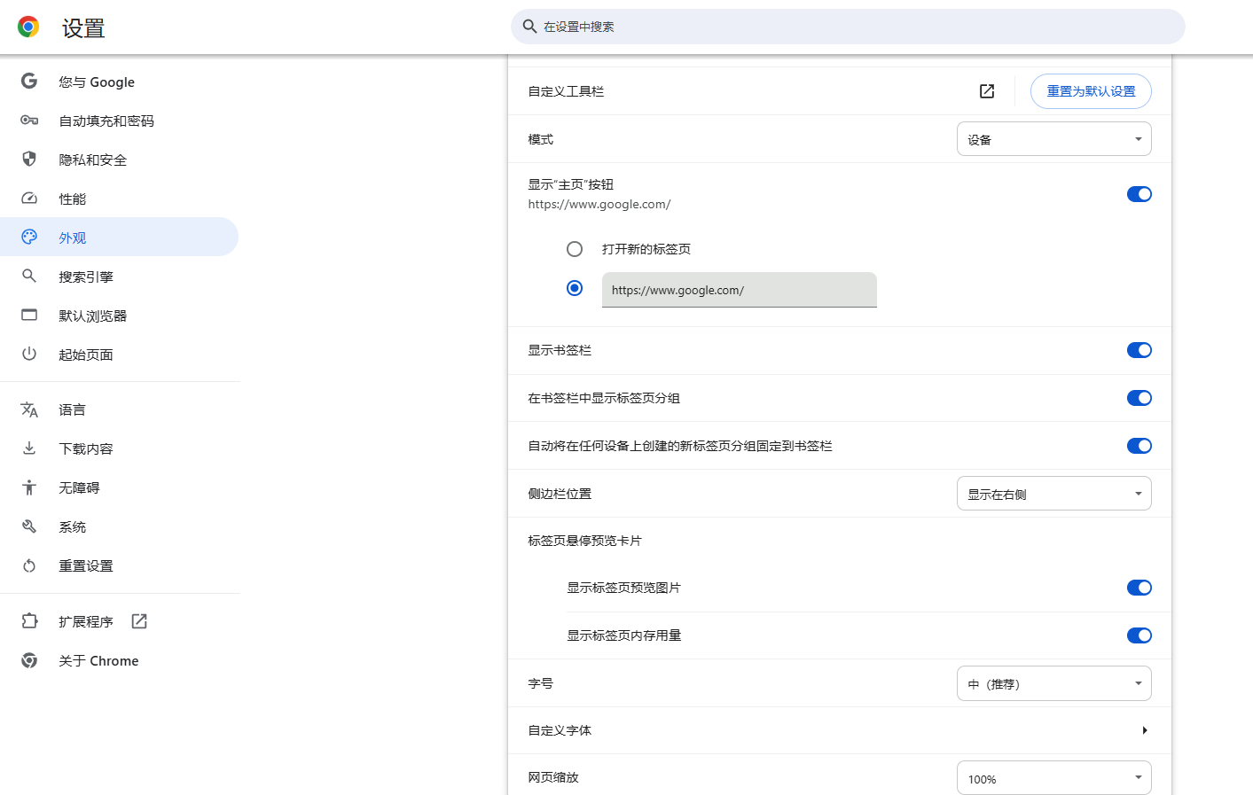Select the 外观 section
Image resolution: width=1253 pixels, height=795 pixels.
[x=119, y=238]
